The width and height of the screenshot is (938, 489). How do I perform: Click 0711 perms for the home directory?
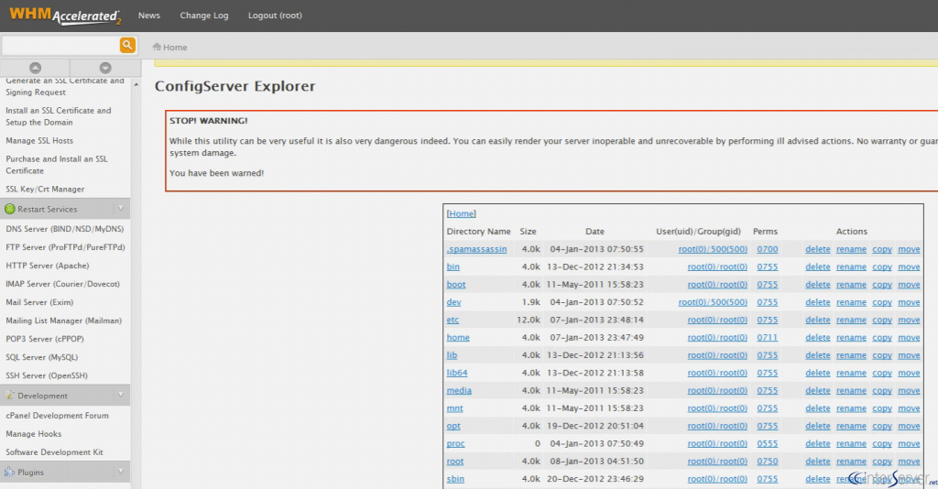click(767, 337)
